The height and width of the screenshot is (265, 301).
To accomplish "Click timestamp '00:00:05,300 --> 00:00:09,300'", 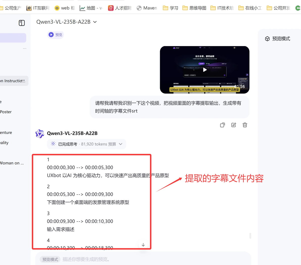I will [80, 194].
